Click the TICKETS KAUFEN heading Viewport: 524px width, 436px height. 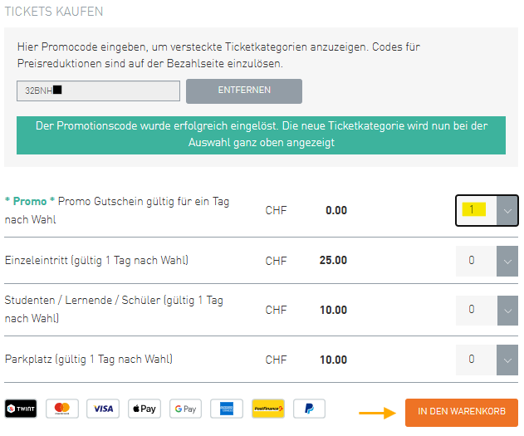pos(53,12)
